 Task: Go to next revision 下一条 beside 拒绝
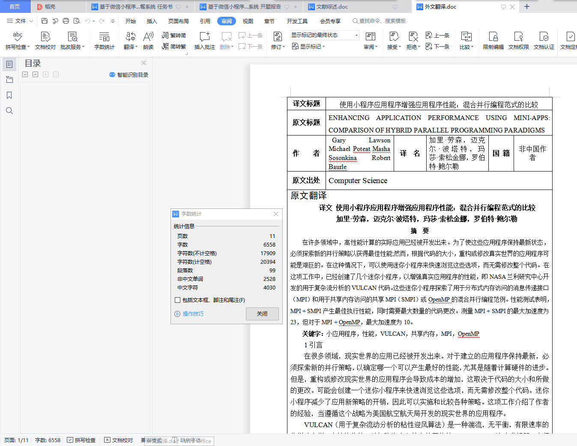(x=437, y=46)
